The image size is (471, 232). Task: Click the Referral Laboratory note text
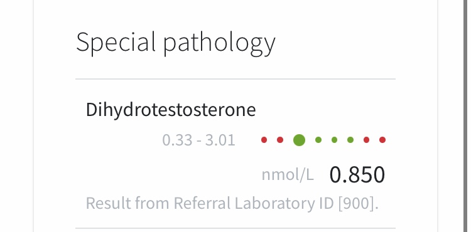point(232,203)
